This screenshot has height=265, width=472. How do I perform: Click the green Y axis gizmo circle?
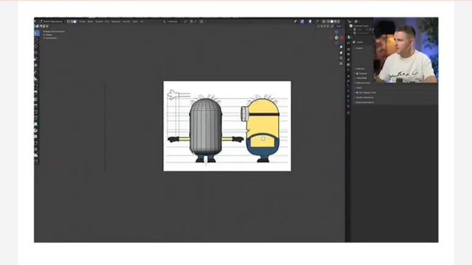(336, 38)
